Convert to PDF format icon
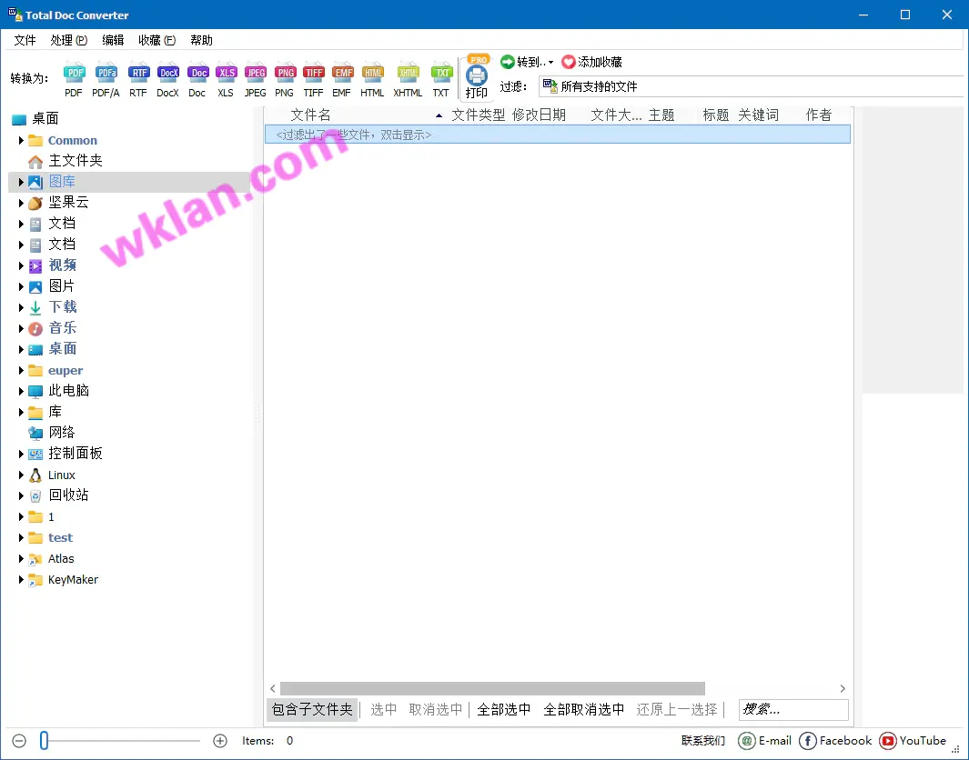969x760 pixels. [x=75, y=73]
